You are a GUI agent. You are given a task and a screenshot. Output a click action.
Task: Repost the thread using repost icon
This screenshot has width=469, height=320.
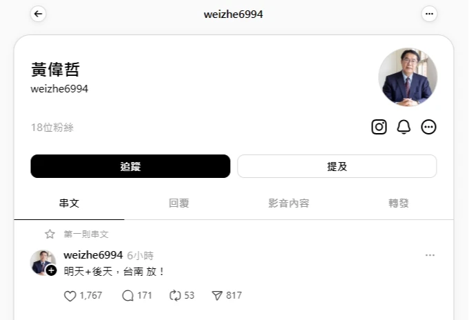pyautogui.click(x=175, y=296)
